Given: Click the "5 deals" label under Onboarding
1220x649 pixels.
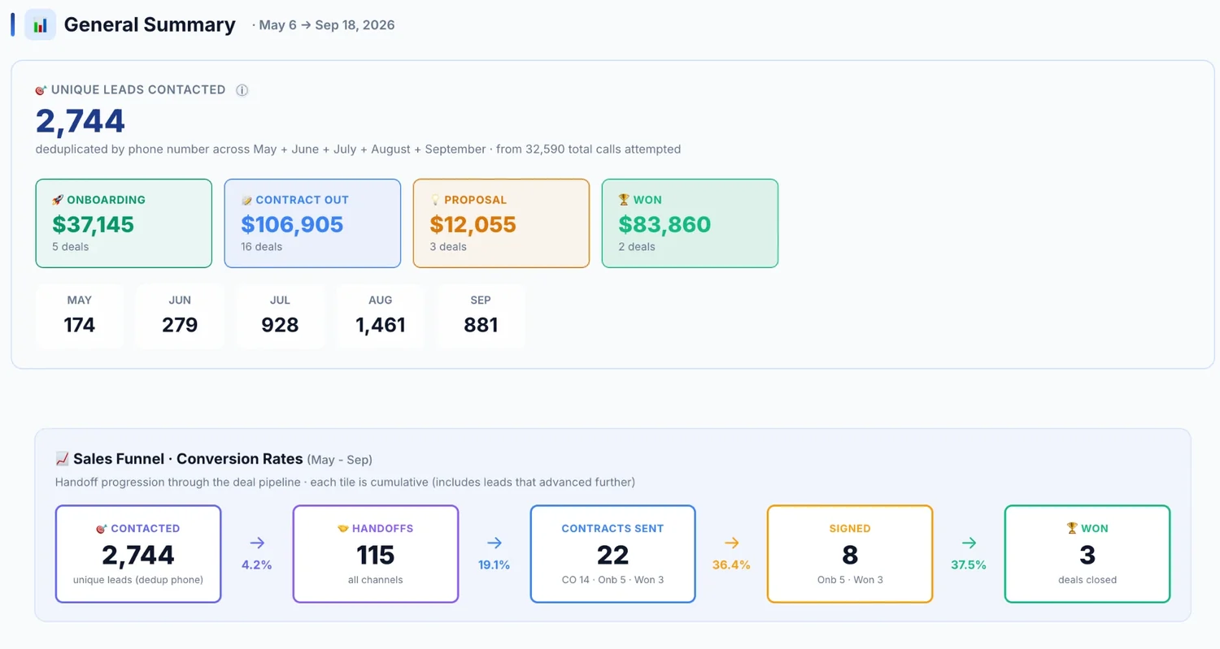Looking at the screenshot, I should coord(71,246).
